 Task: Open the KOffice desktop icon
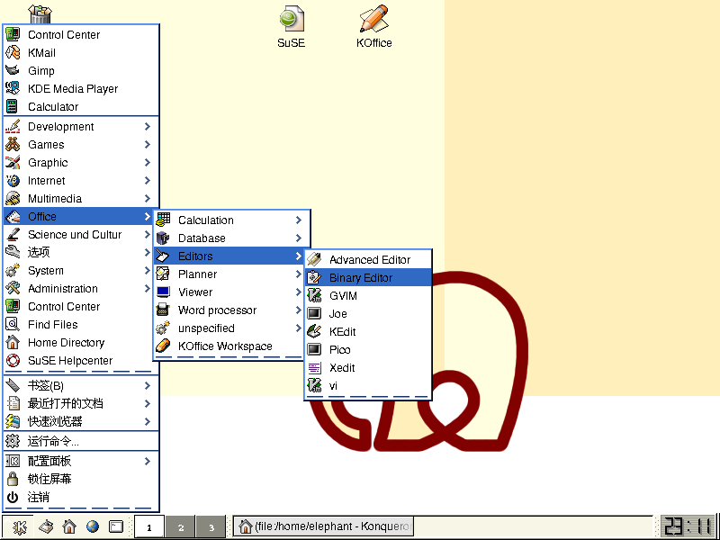[373, 27]
